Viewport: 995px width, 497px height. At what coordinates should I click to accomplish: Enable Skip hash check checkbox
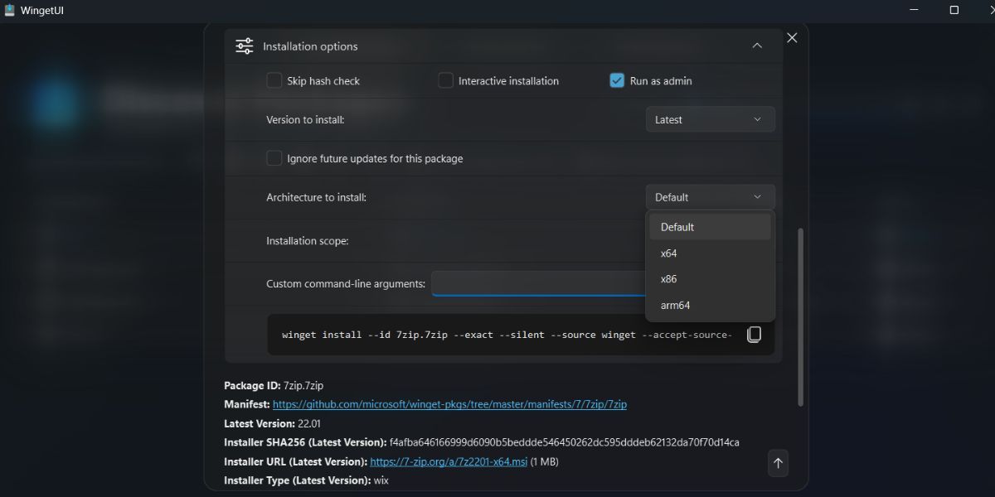click(274, 80)
